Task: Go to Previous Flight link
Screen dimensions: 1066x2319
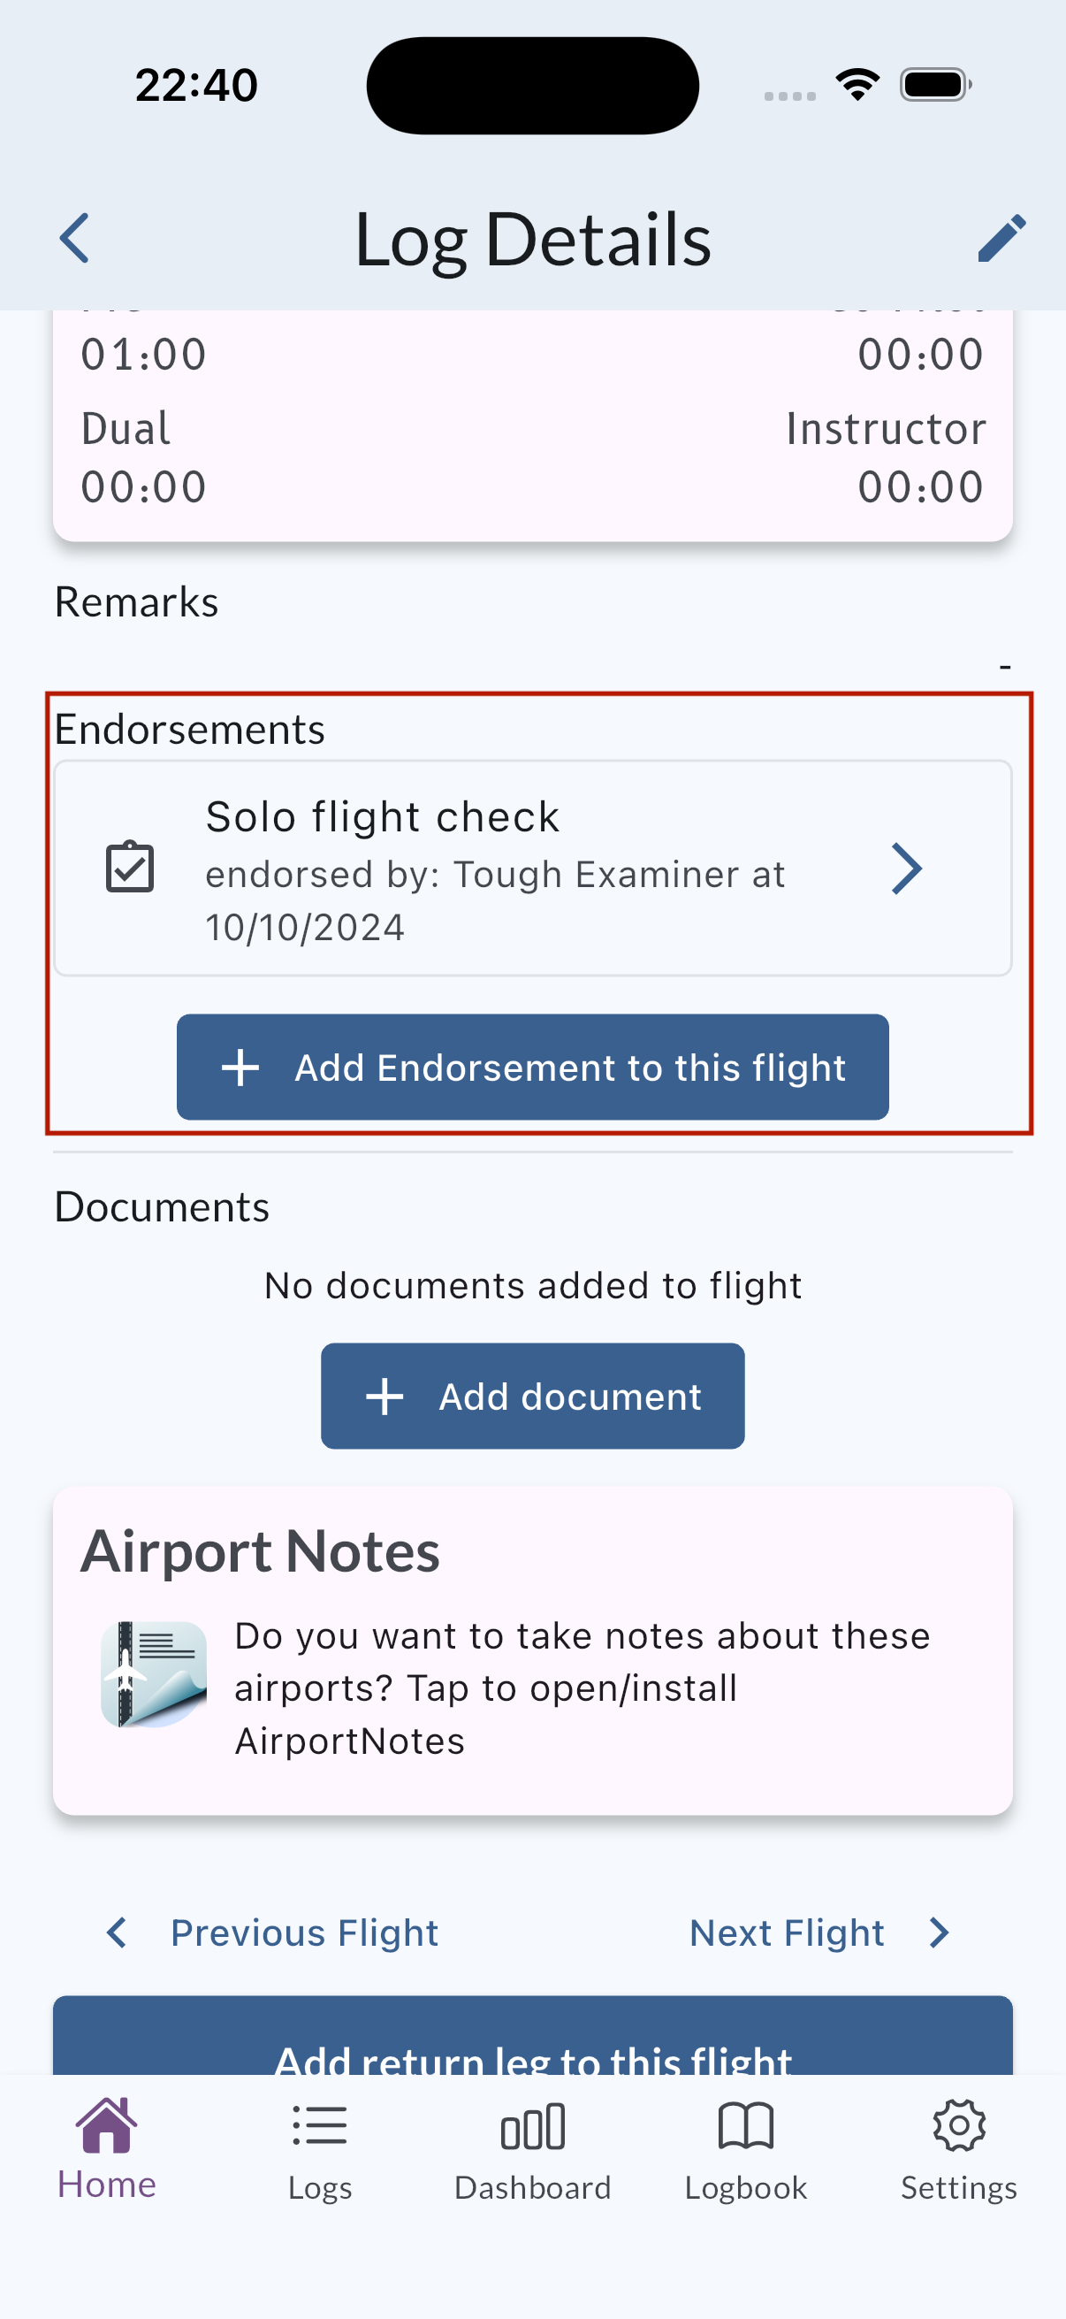Action: pyautogui.click(x=304, y=1932)
